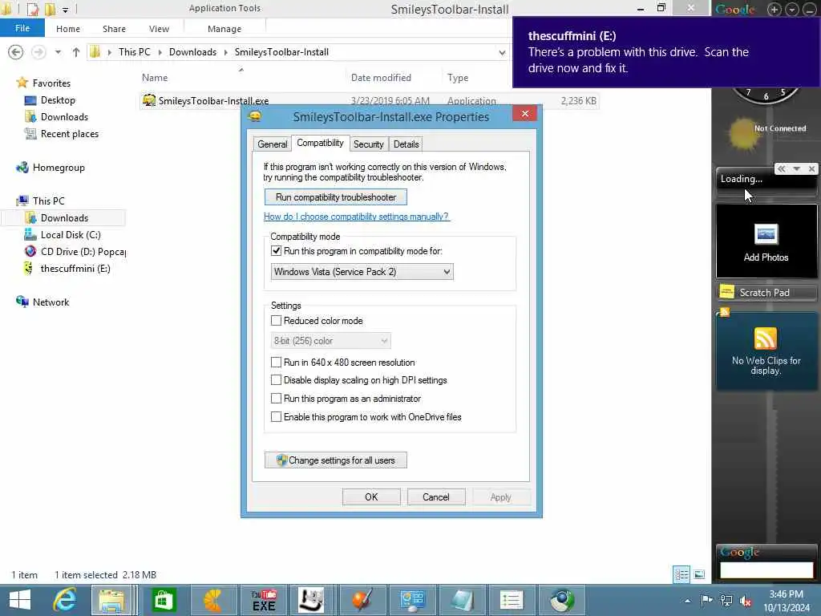Go up one folder level arrow
Image resolution: width=821 pixels, height=616 pixels.
[x=76, y=52]
